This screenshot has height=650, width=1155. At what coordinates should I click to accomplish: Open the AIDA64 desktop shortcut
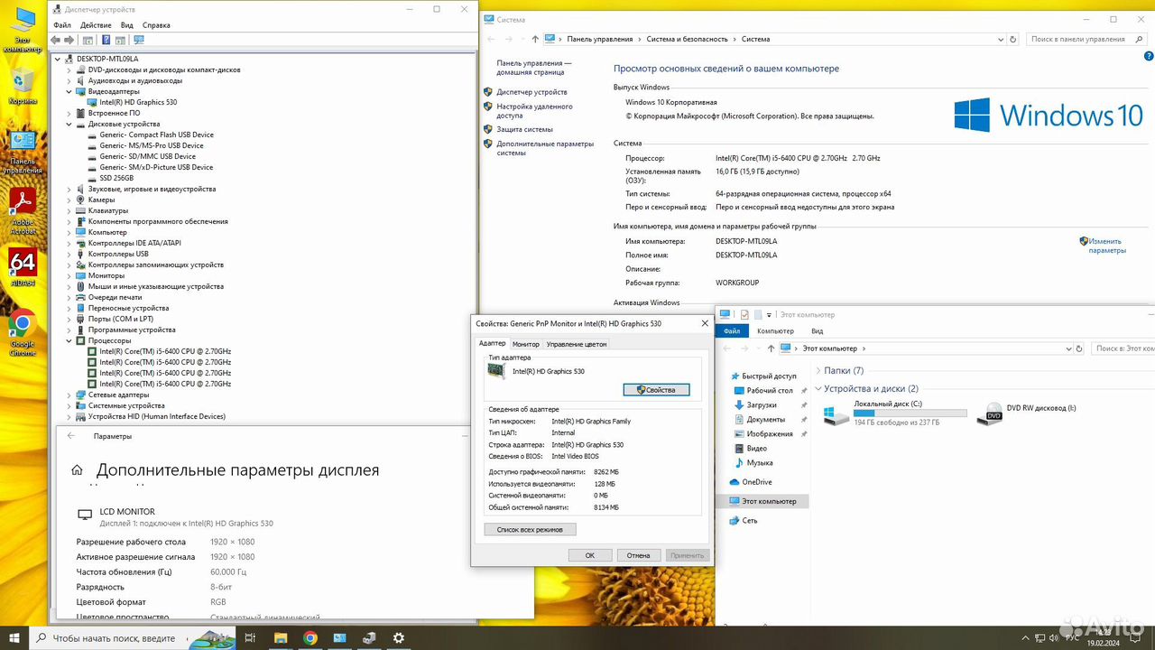(x=23, y=268)
